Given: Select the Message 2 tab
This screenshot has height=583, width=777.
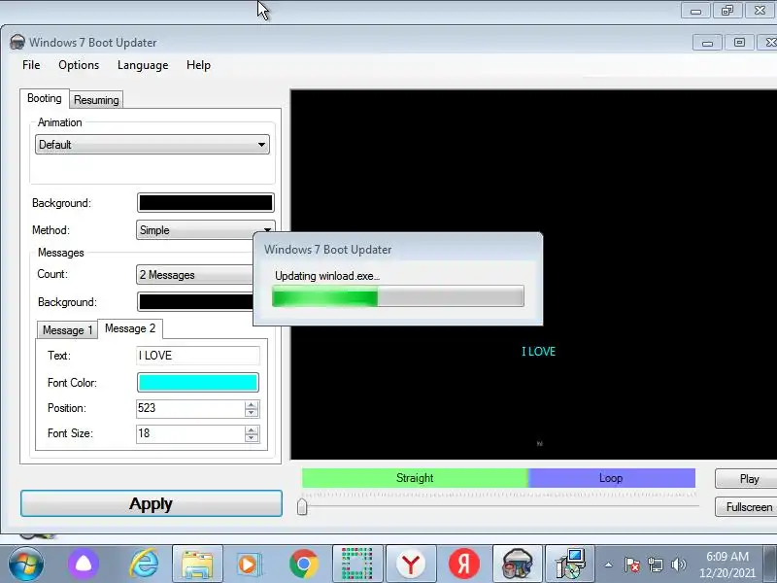Looking at the screenshot, I should tap(130, 328).
